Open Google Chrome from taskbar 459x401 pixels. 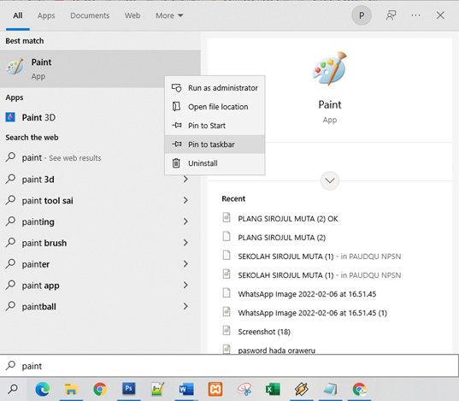pyautogui.click(x=100, y=389)
